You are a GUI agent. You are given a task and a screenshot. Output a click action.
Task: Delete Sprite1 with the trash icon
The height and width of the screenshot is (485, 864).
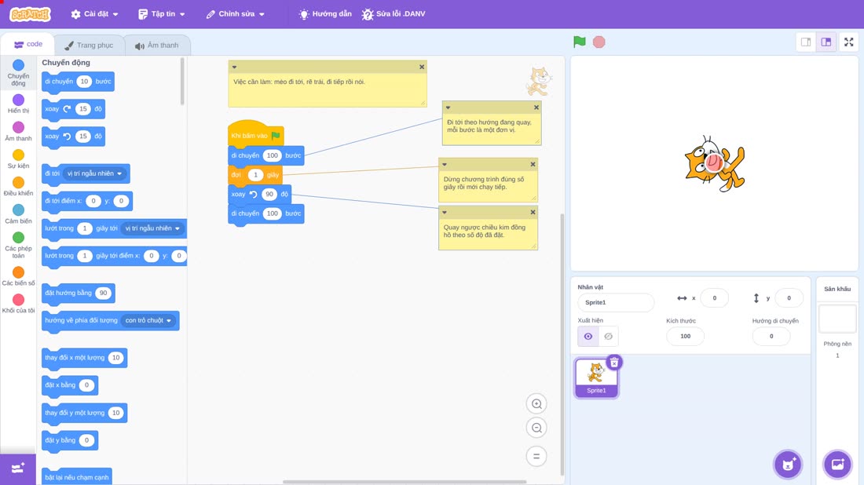click(614, 363)
